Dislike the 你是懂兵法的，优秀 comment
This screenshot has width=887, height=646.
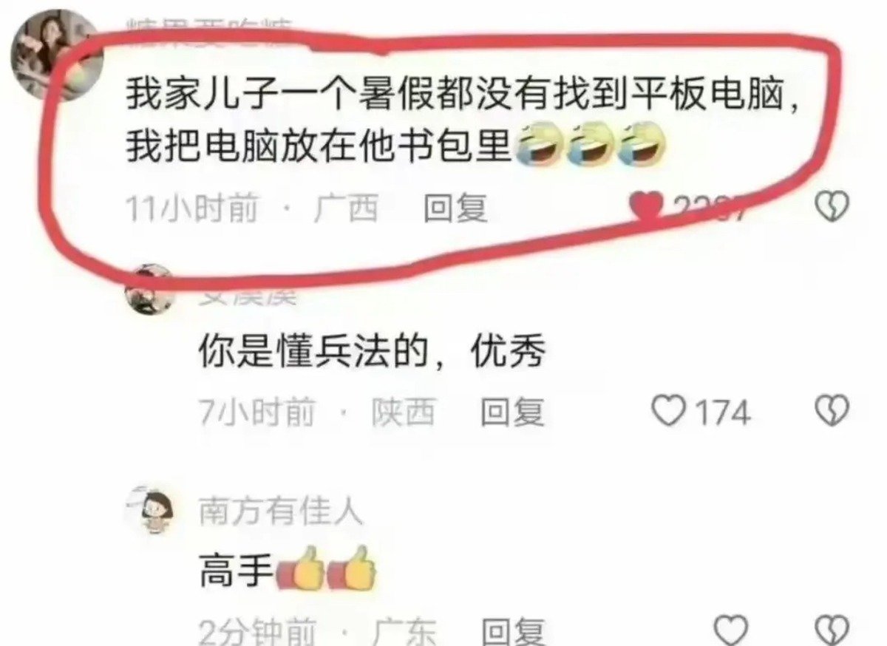(x=832, y=412)
